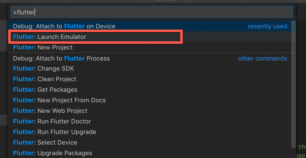Select Debug: Attach to Flutter on Device

click(x=64, y=26)
